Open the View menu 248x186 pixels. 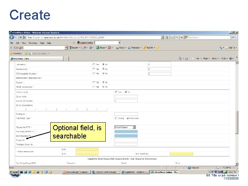[24, 43]
